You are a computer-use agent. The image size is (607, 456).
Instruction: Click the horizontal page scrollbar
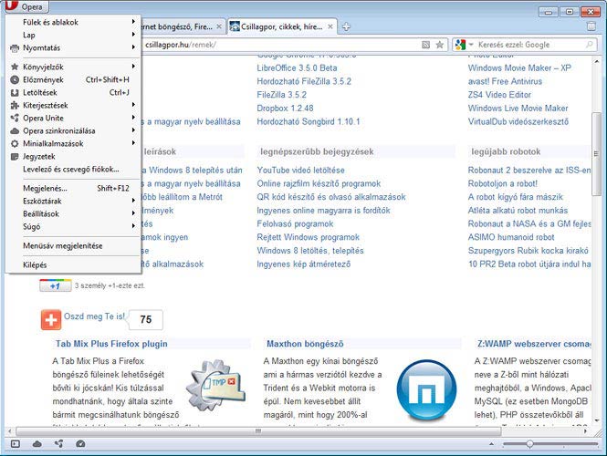tap(258, 431)
